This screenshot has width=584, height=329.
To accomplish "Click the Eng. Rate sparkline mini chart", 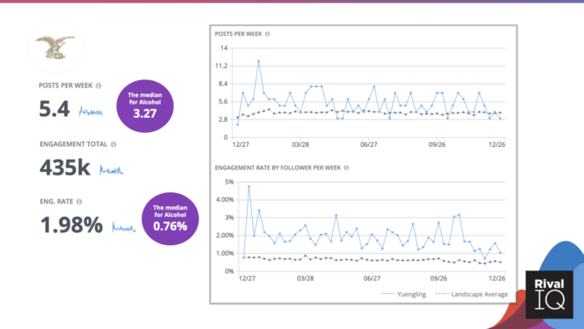I will pos(124,227).
